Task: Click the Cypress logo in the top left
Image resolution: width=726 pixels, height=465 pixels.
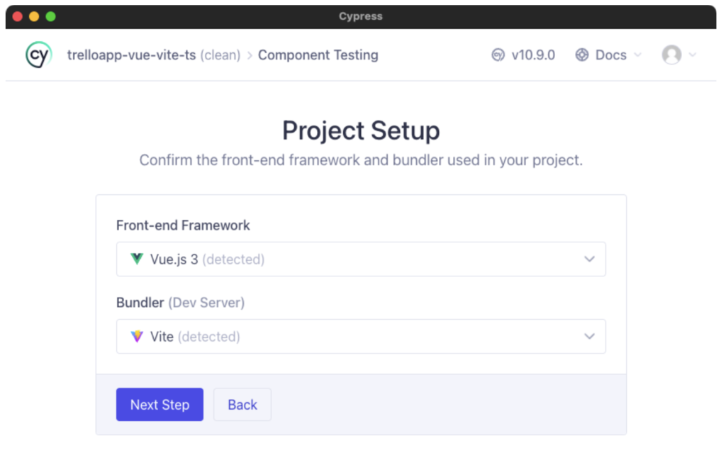Action: pos(38,55)
